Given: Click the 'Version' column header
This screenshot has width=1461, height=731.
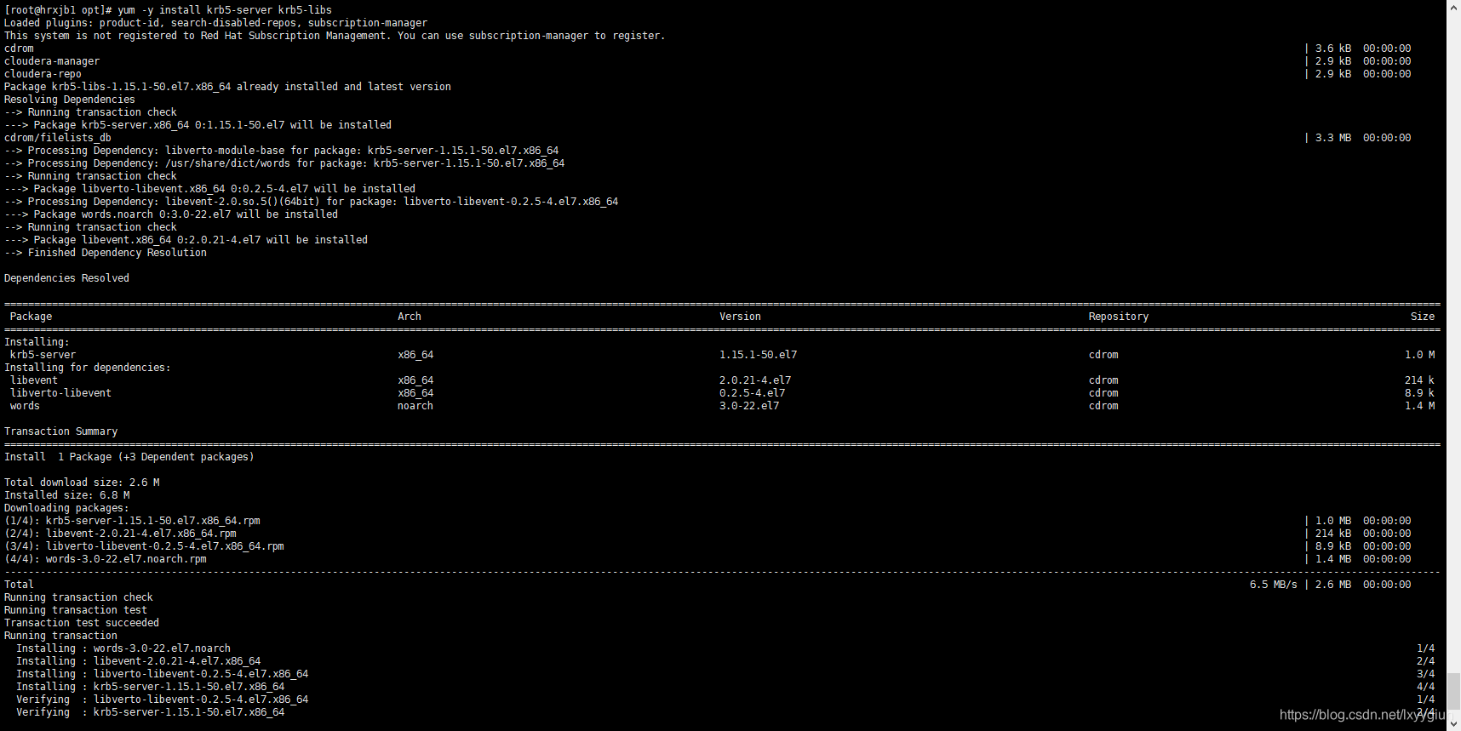Looking at the screenshot, I should [741, 317].
